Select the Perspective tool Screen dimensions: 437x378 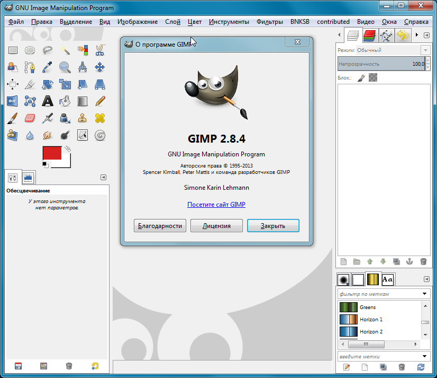click(100, 84)
